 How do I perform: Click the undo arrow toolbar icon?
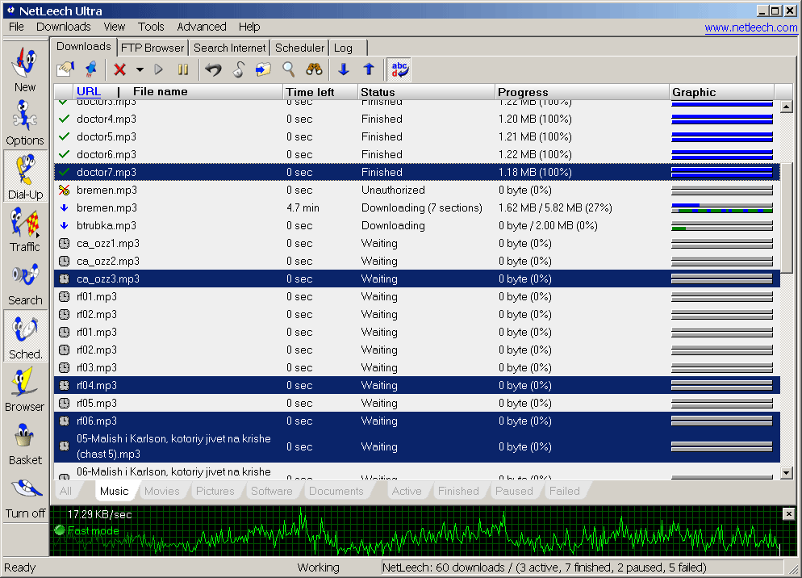[213, 69]
